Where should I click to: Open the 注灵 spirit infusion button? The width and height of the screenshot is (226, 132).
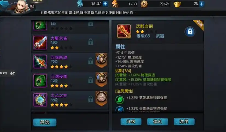[x=184, y=122]
